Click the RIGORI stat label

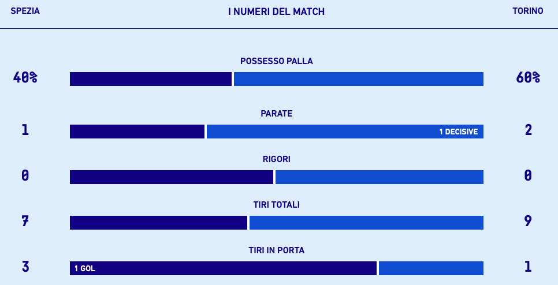(x=276, y=159)
